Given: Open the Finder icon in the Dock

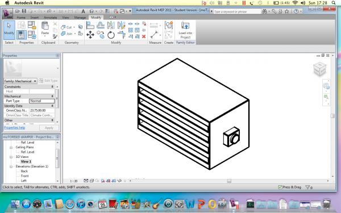Looking at the screenshot, I should tap(15, 204).
